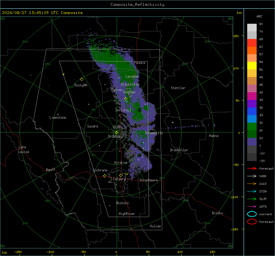Click the right axis '100' km tick label
The width and height of the screenshot is (275, 256).
pos(236,68)
